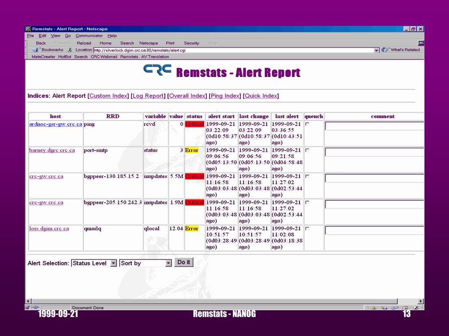Open the Help menu
This screenshot has height=336, width=449.
pyautogui.click(x=112, y=36)
